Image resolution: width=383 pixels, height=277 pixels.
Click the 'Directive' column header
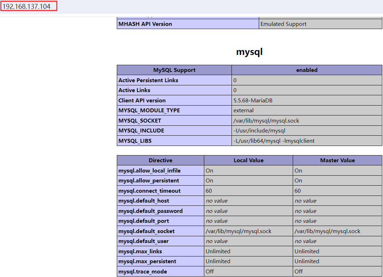160,160
